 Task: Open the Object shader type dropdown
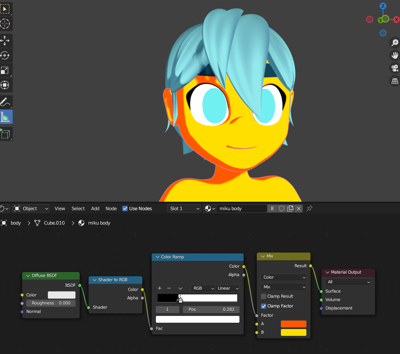point(31,209)
